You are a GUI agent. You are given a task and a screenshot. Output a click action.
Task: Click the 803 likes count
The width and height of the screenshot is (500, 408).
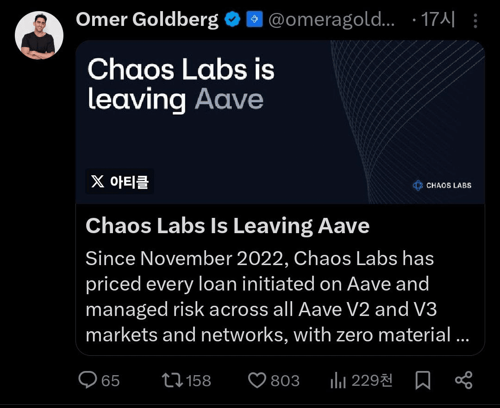(x=285, y=381)
